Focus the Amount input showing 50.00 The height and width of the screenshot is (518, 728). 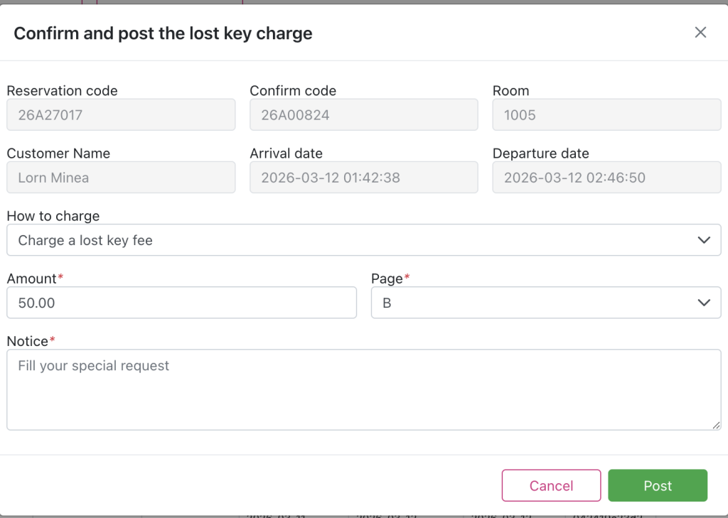[181, 303]
